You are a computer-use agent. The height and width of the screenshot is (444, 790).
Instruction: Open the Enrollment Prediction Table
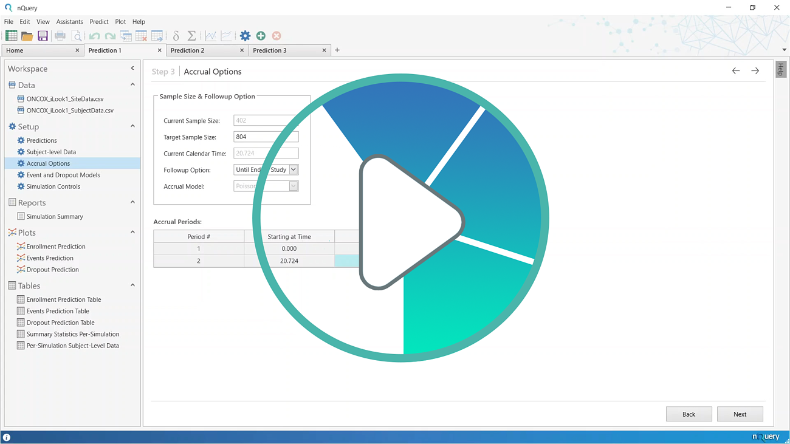click(x=64, y=299)
